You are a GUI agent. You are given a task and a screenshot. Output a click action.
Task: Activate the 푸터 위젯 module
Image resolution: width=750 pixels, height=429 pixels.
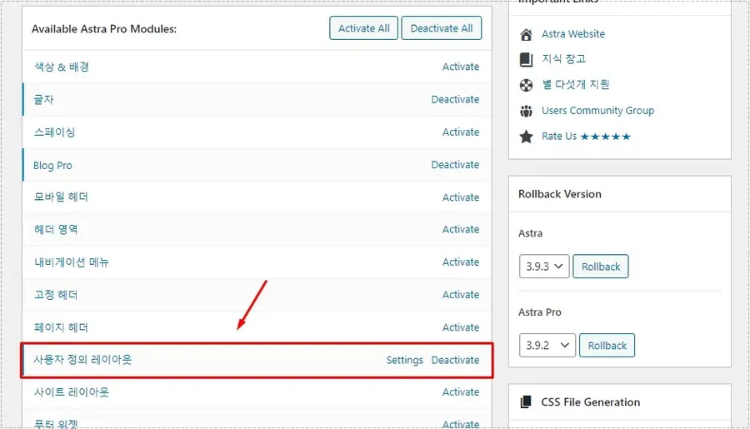(461, 424)
